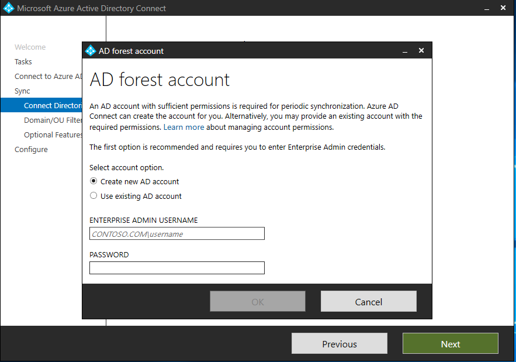516x362 pixels.
Task: Open the Learn more link
Action: tap(183, 127)
